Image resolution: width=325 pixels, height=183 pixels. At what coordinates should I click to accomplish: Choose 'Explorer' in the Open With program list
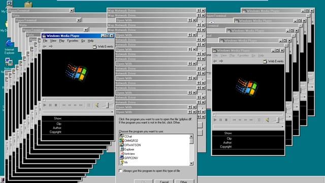(129, 149)
